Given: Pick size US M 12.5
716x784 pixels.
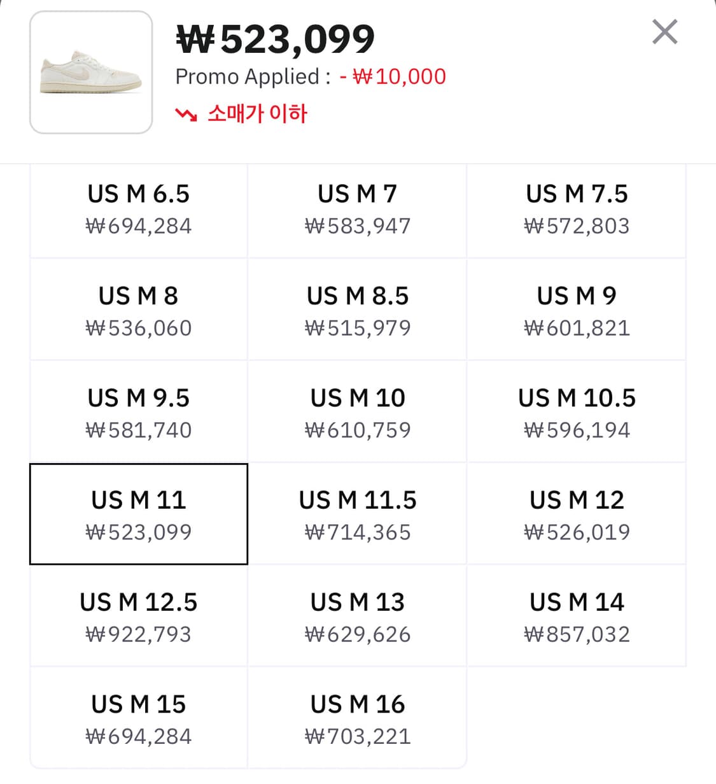Looking at the screenshot, I should [x=139, y=617].
